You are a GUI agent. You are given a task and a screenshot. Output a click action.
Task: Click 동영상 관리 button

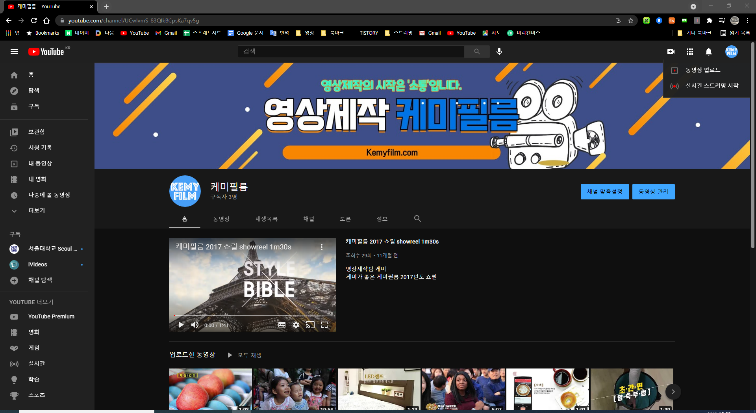point(654,192)
